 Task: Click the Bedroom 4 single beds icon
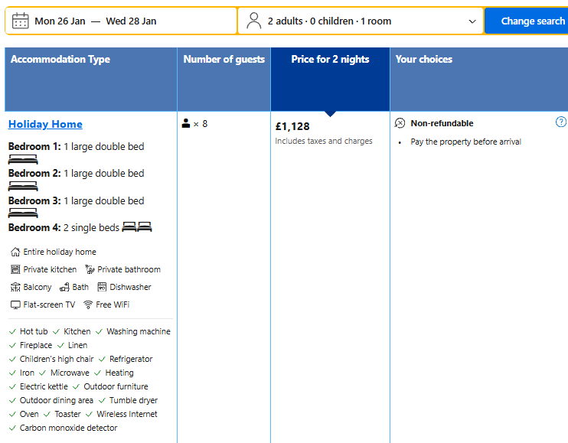[137, 227]
